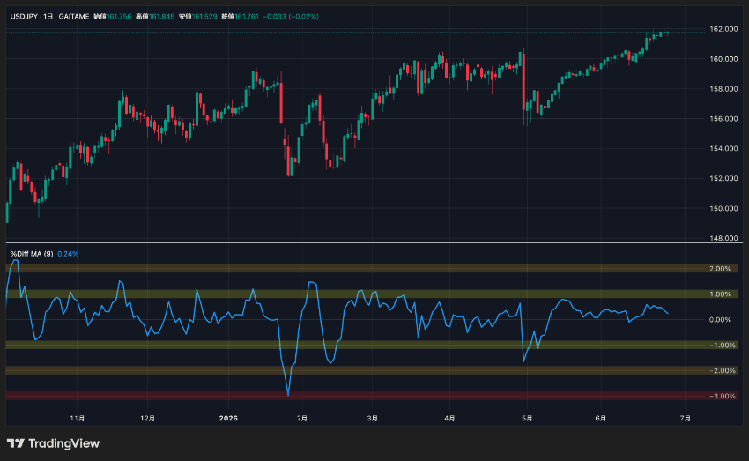
Task: Click the high price value 161.845
Action: tap(161, 16)
